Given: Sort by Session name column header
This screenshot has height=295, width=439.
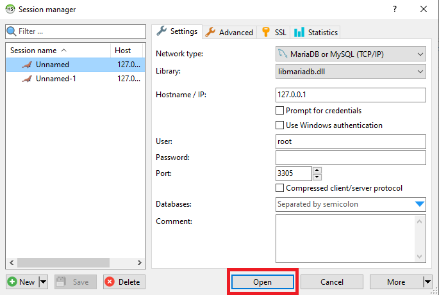Looking at the screenshot, I should pos(58,51).
